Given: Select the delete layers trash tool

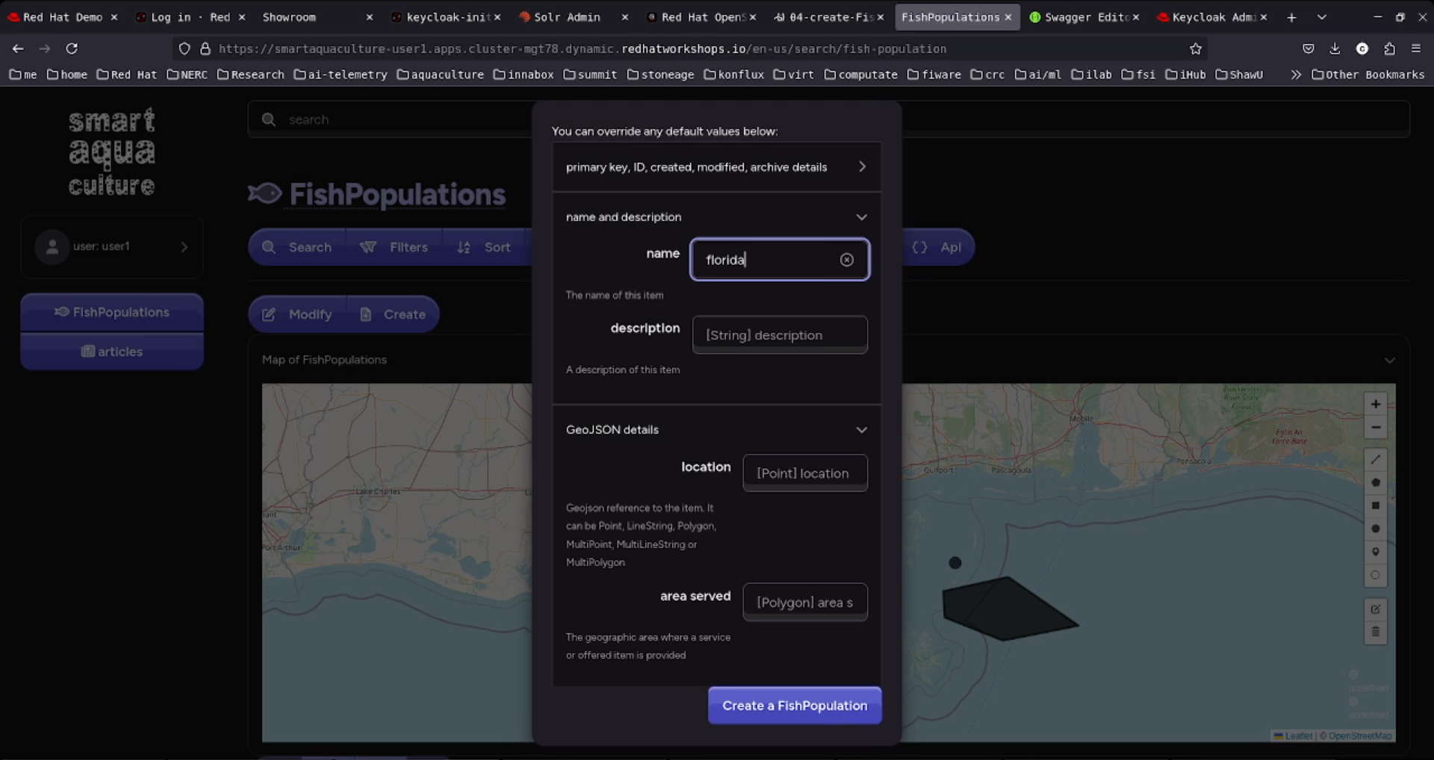Looking at the screenshot, I should pos(1376,632).
